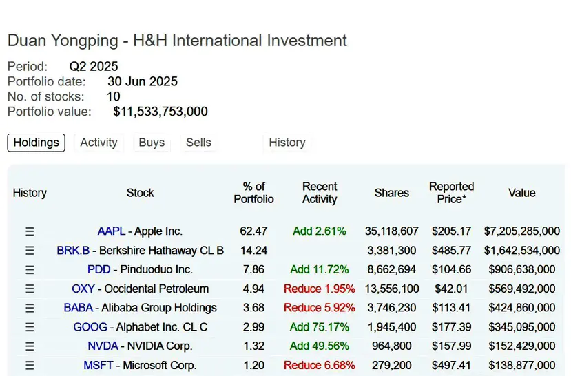Viewport: 571px width, 376px height.
Task: Open the Sells tab
Action: (198, 143)
